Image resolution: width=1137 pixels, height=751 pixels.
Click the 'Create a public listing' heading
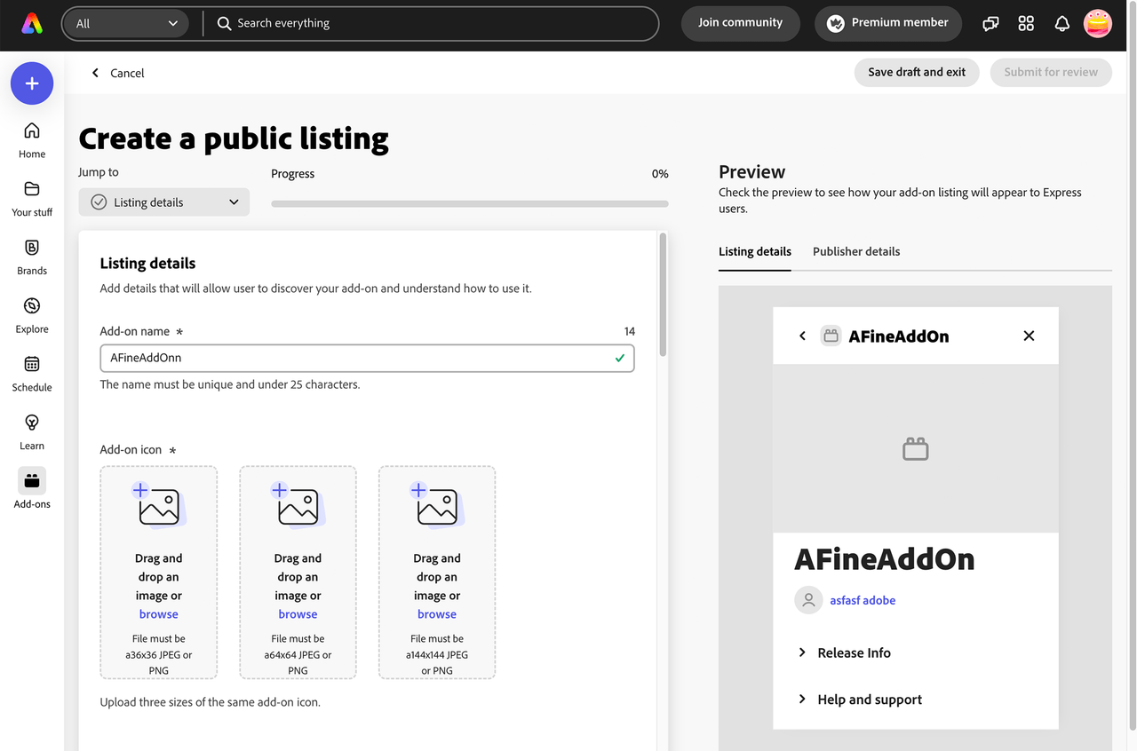(x=234, y=138)
